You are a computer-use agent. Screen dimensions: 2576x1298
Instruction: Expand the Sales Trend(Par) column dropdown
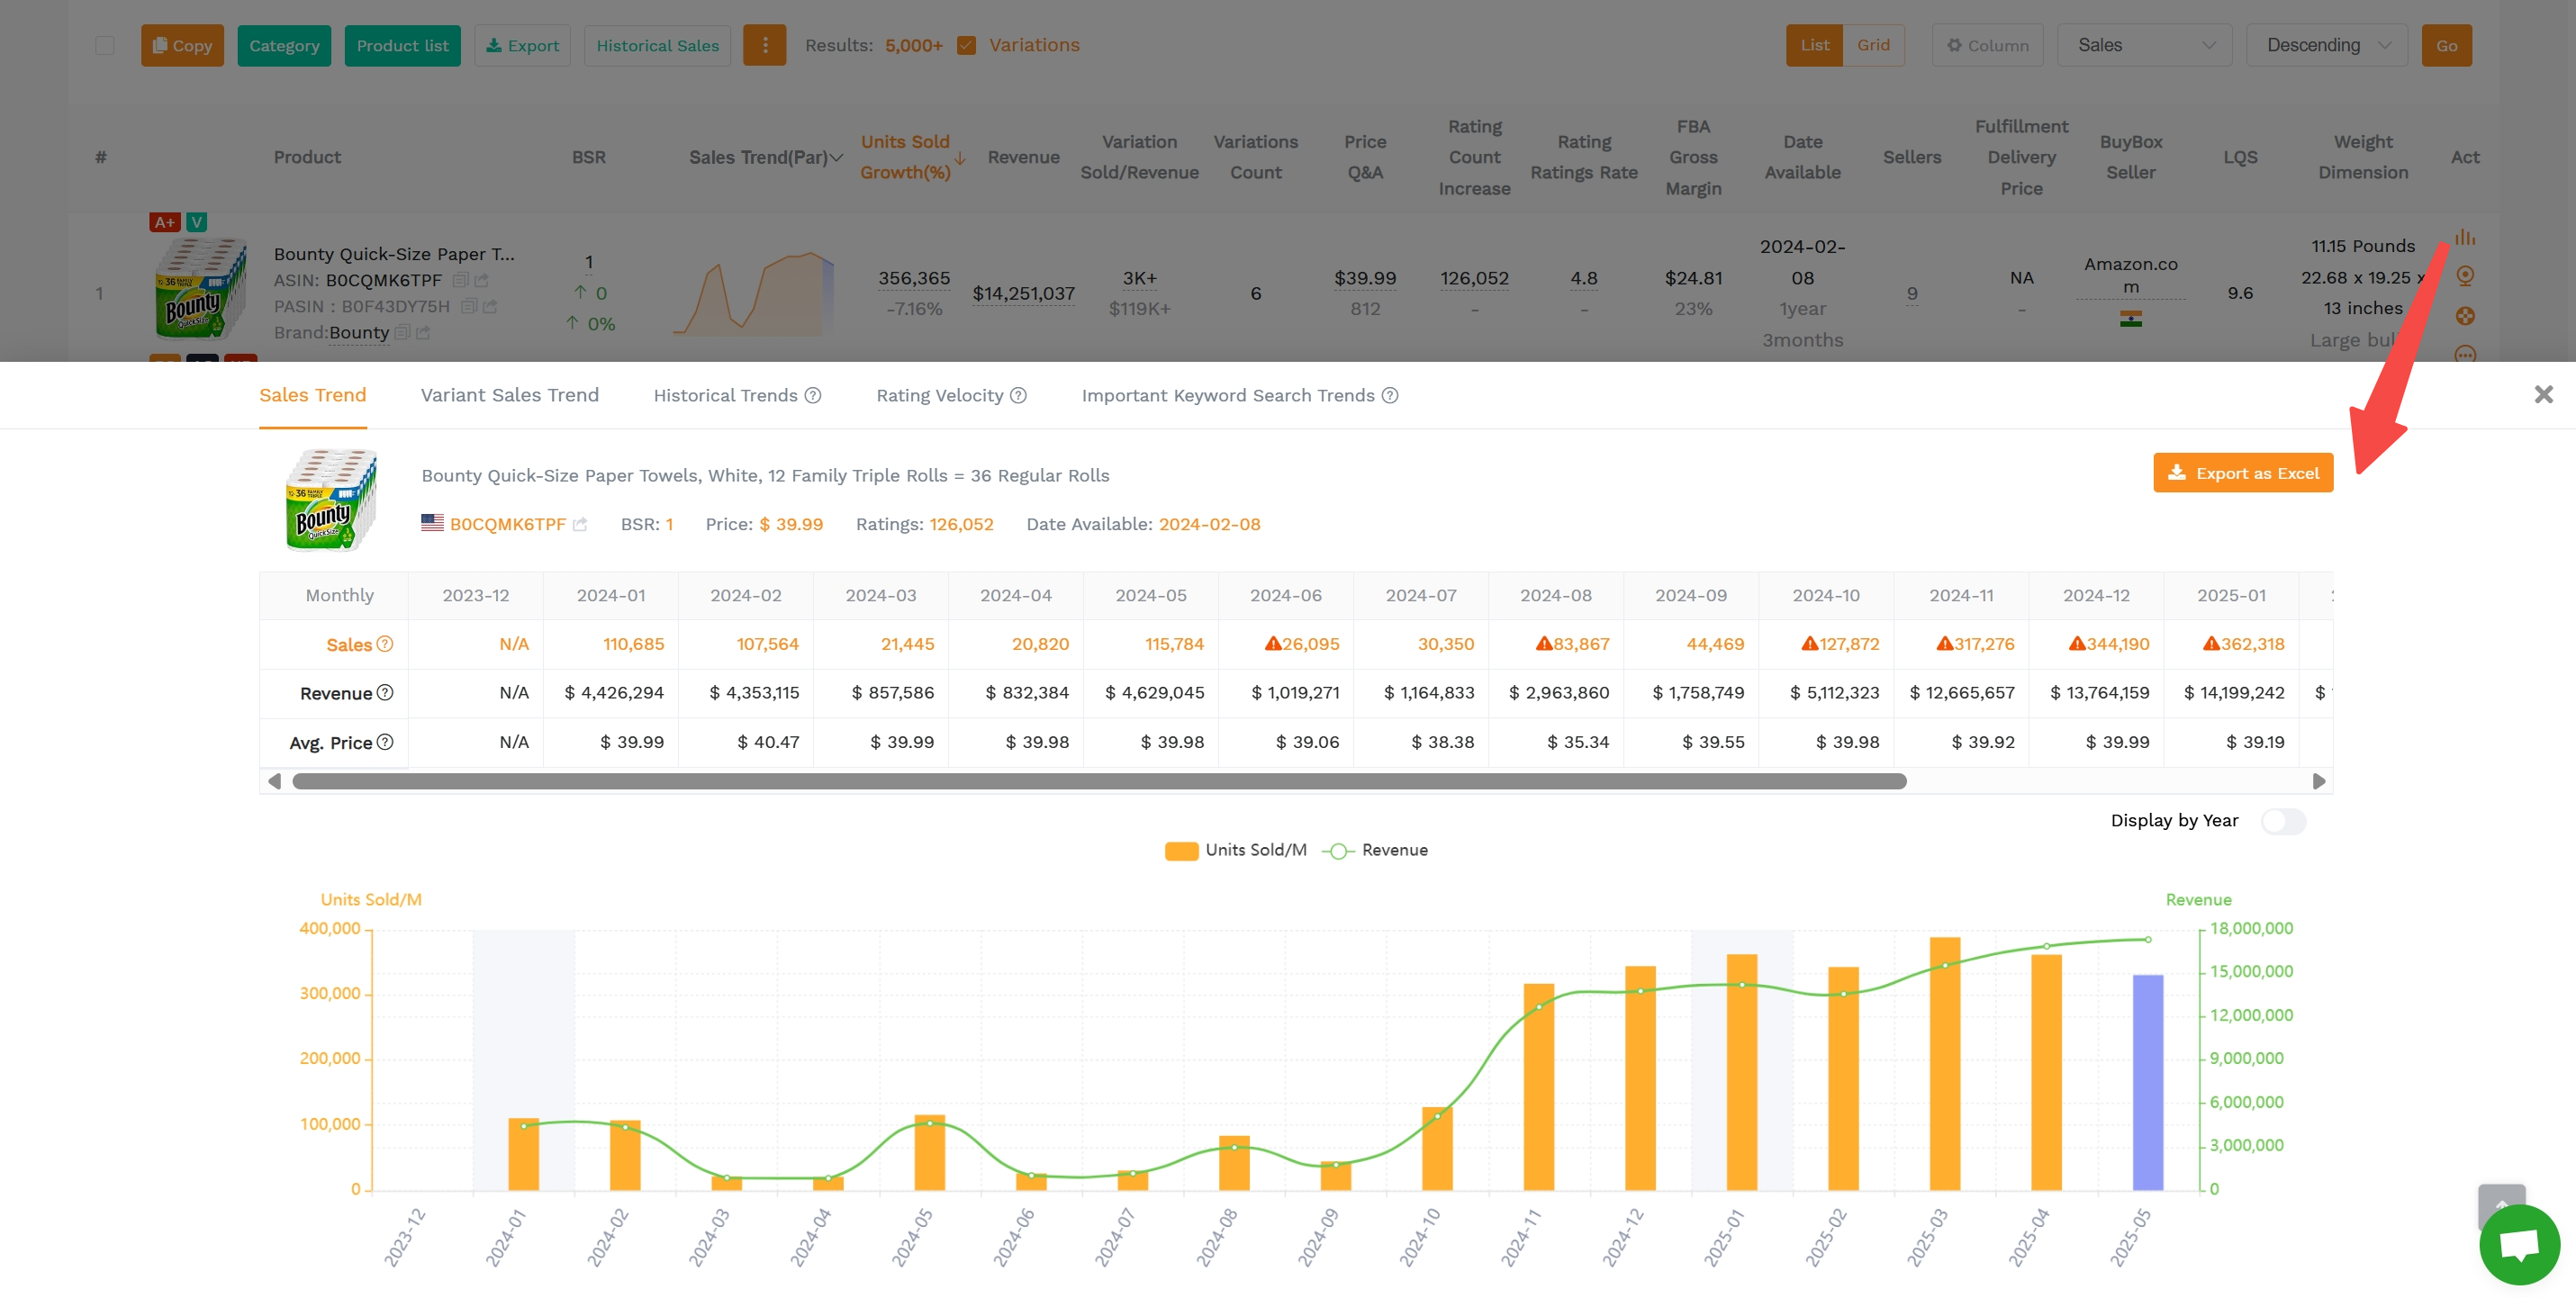pyautogui.click(x=837, y=157)
